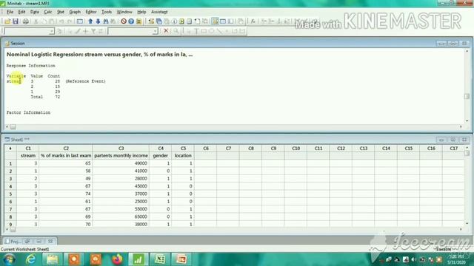Click the Show ReportPad icon
The image size is (474, 266).
click(x=190, y=21)
